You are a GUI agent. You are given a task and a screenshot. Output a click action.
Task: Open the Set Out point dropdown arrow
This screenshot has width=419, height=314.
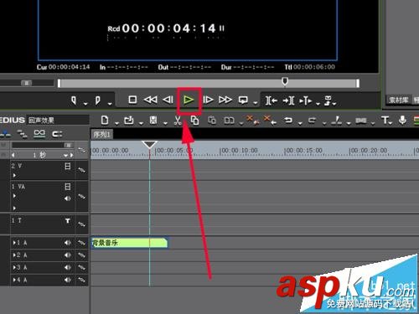tap(110, 104)
